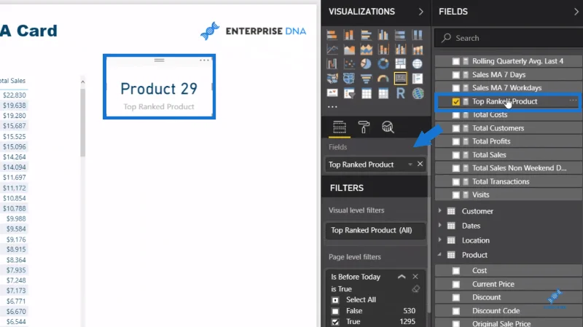
Task: Select the Filled map visualization
Action: [332, 79]
